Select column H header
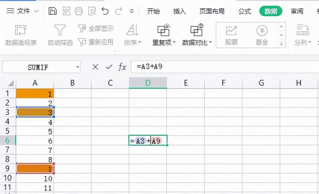Viewport: 319px width, 194px height. point(299,83)
